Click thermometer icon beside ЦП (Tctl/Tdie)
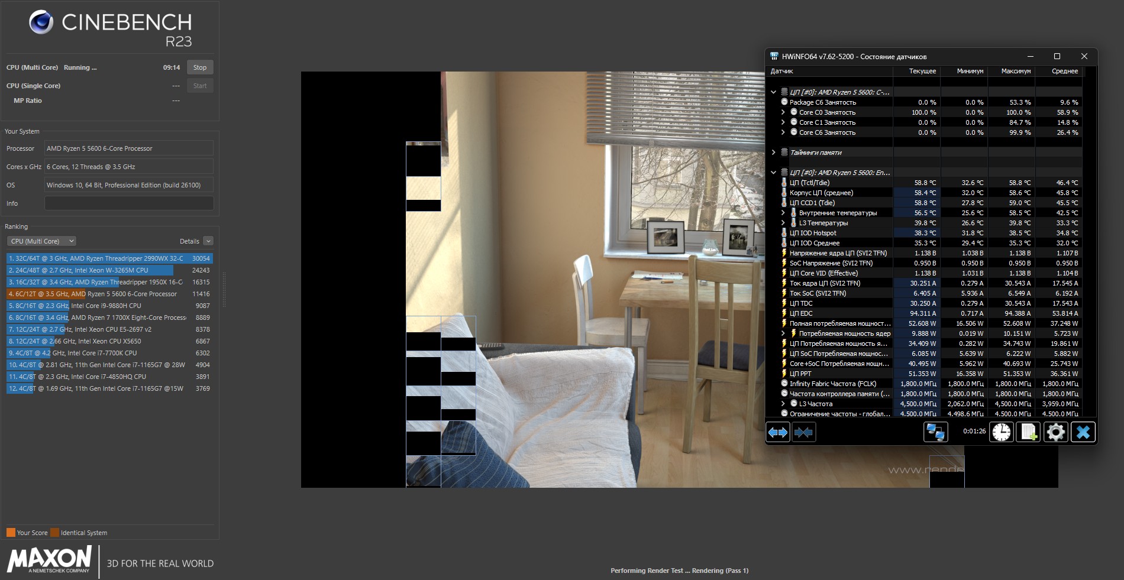The width and height of the screenshot is (1124, 580). point(784,183)
